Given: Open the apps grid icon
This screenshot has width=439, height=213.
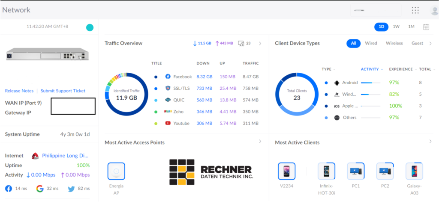Looking at the screenshot, I should pos(415,10).
